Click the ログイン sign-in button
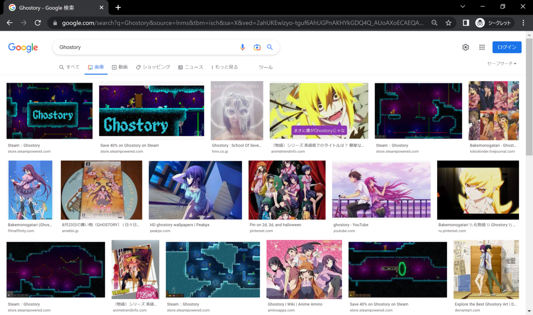This screenshot has width=533, height=315. pyautogui.click(x=507, y=47)
